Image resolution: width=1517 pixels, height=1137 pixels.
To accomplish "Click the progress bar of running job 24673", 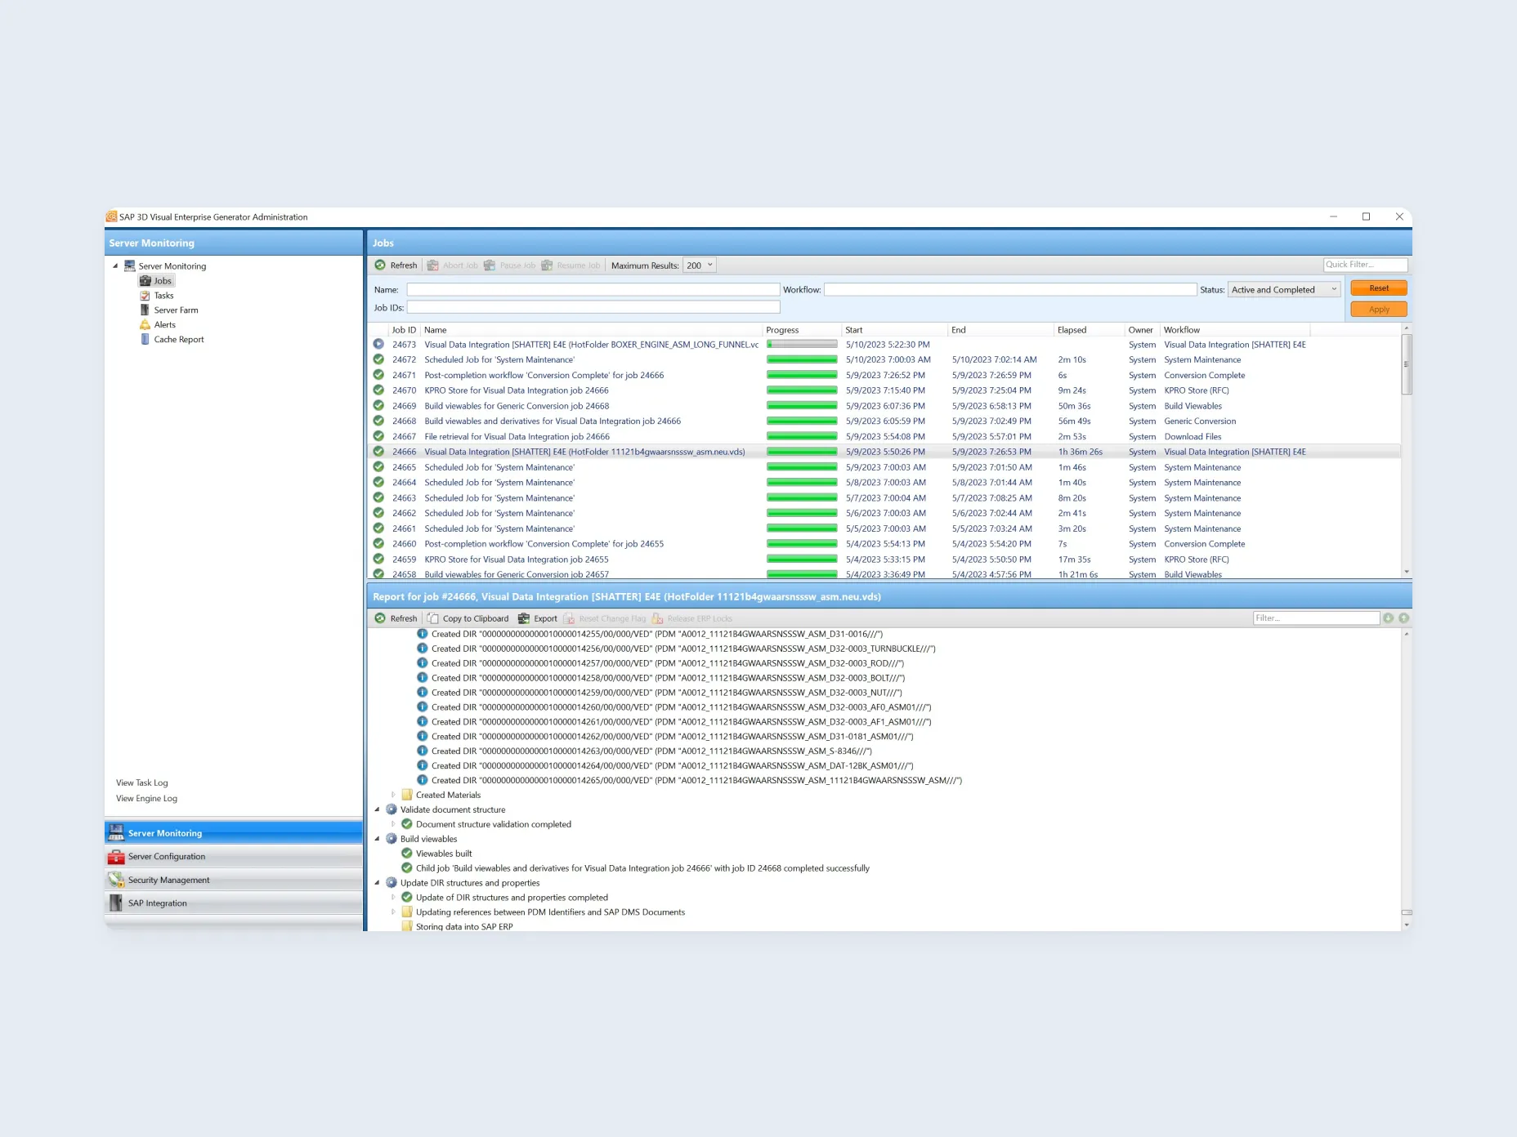I will tap(802, 345).
